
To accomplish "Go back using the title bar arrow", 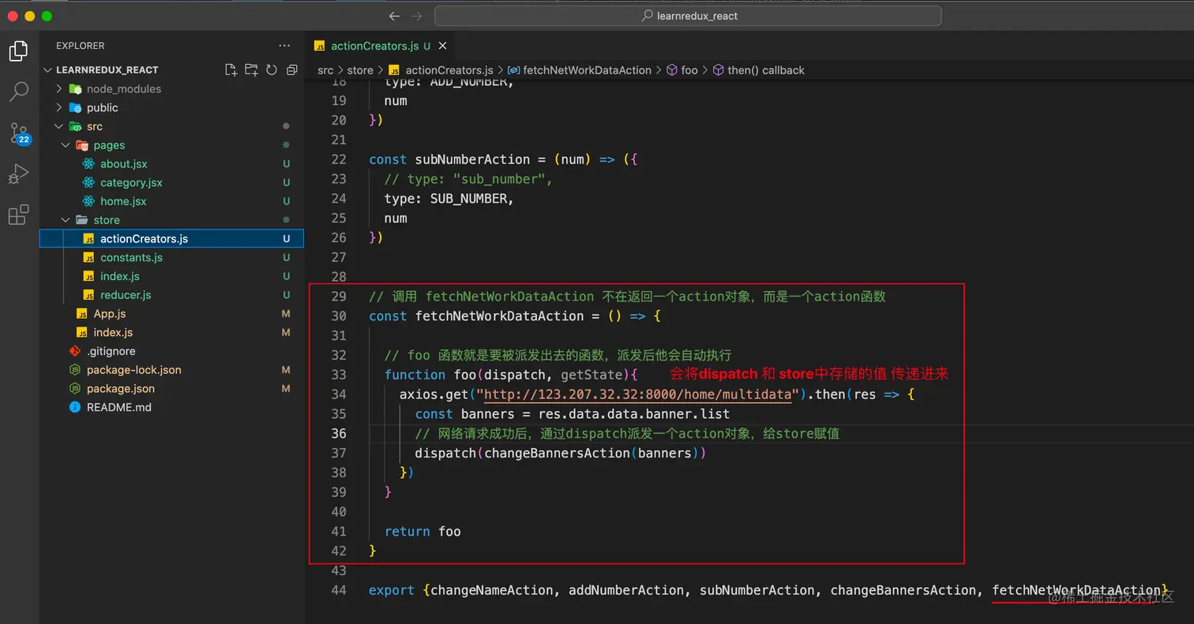I will point(395,16).
